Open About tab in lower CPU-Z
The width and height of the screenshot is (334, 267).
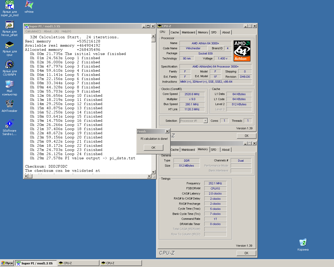coord(226,150)
